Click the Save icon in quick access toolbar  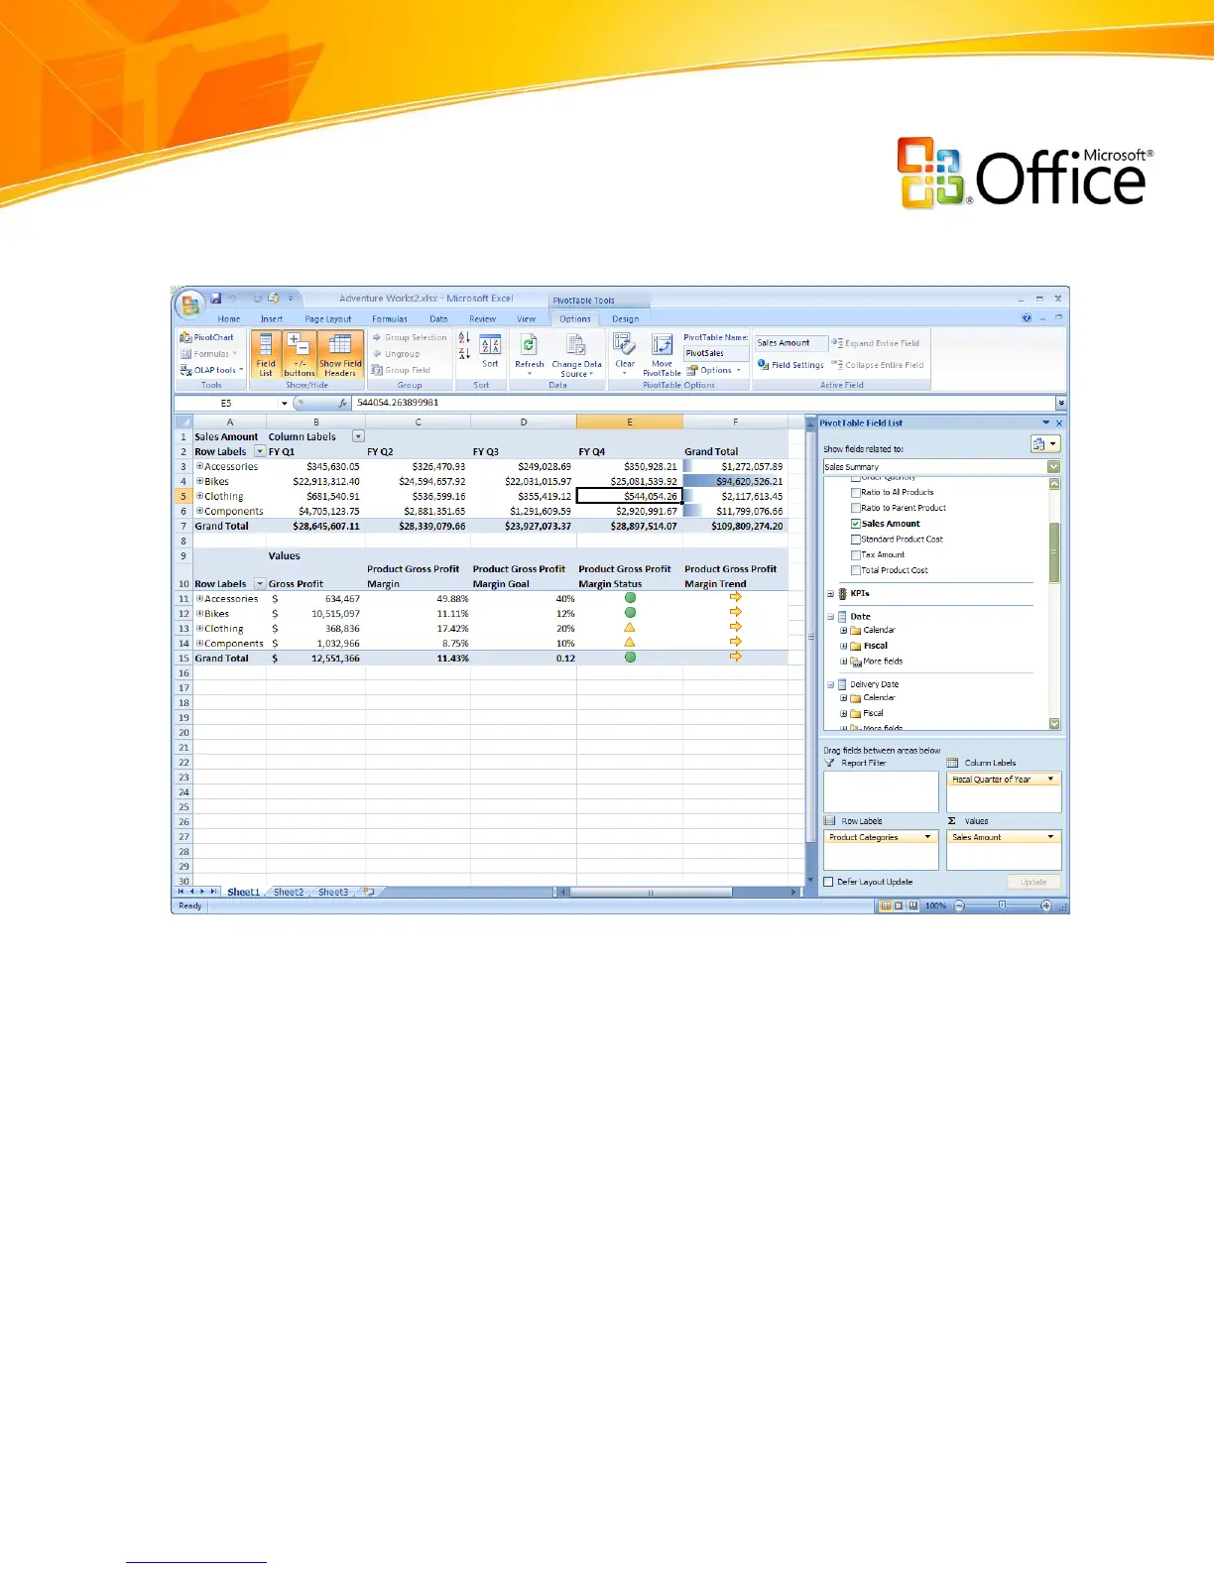tap(215, 298)
